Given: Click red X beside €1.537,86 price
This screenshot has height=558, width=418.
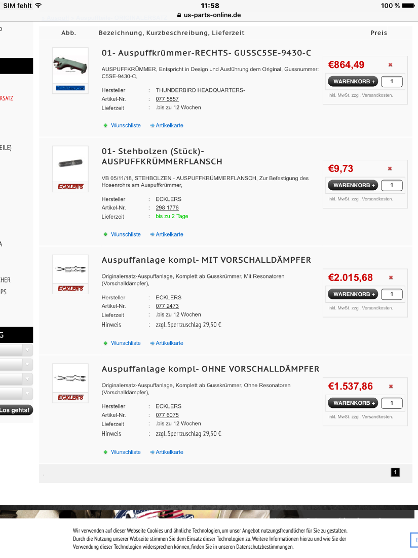Looking at the screenshot, I should [x=391, y=387].
